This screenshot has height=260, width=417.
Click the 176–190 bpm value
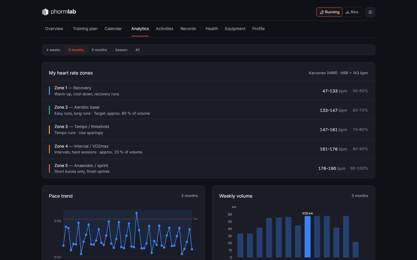332,168
